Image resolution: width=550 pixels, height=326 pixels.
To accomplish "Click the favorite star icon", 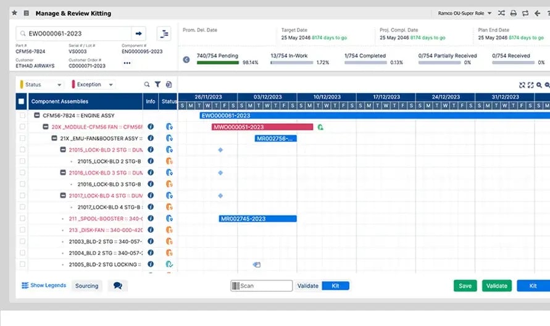I will (14, 13).
